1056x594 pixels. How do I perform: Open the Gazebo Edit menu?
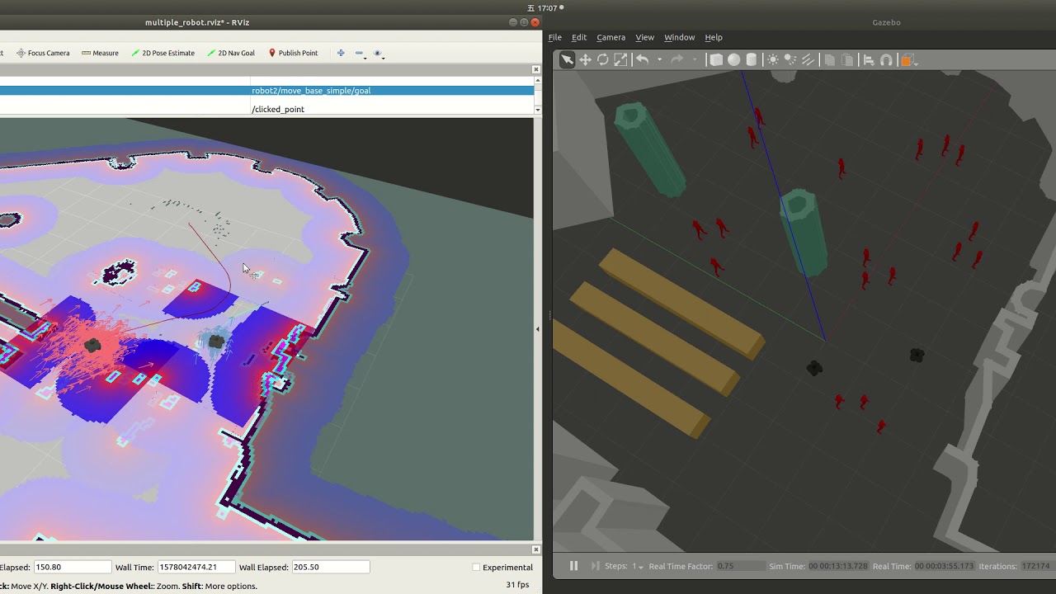tap(579, 37)
